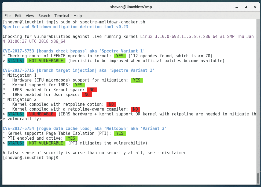Click the NOT VULNERABLE badge for PTI mitigation

(46, 143)
